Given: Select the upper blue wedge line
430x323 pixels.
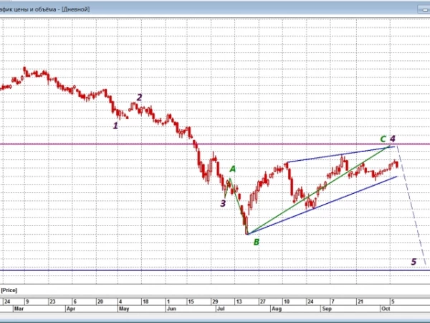Looking at the screenshot, I should pyautogui.click(x=340, y=154).
